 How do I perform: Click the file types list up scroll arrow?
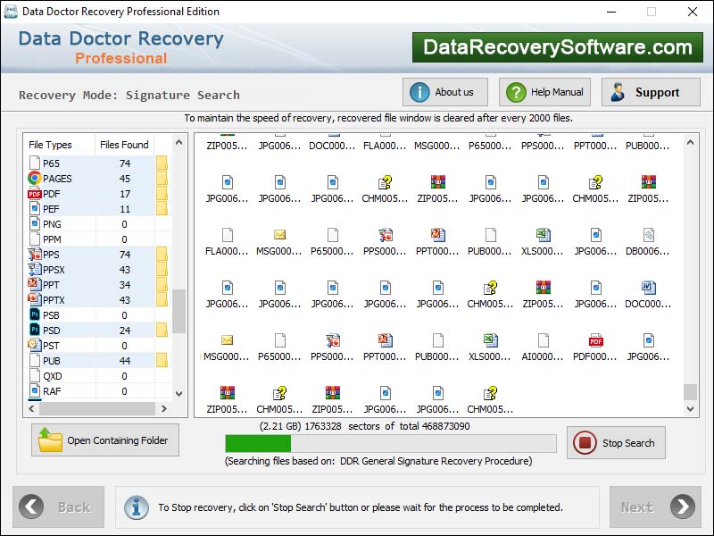[x=179, y=143]
